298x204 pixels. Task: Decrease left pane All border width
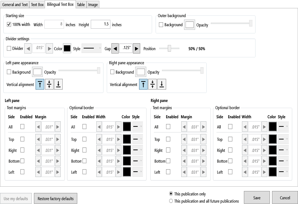pyautogui.click(x=99, y=127)
